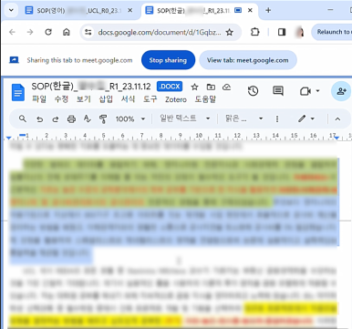This screenshot has height=329, width=352.
Task: Rename the SOP(한글) document title
Action: click(x=91, y=87)
